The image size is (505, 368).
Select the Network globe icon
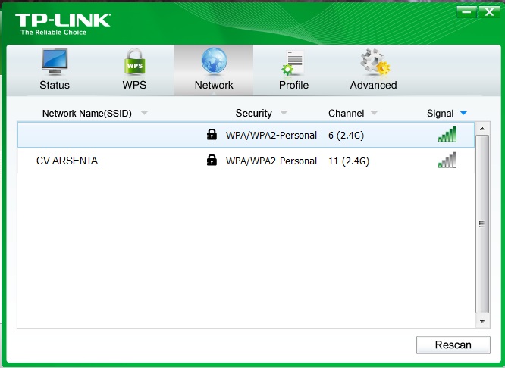pos(214,61)
